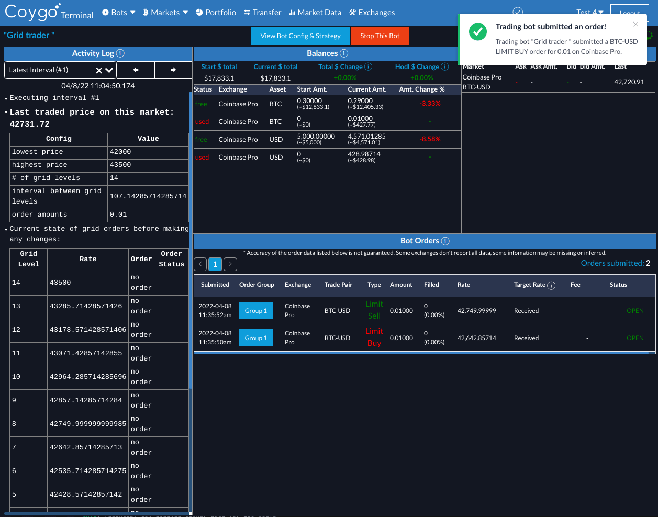Click the Limit Buy order type
Screen dimensions: 658x517
click(374, 337)
